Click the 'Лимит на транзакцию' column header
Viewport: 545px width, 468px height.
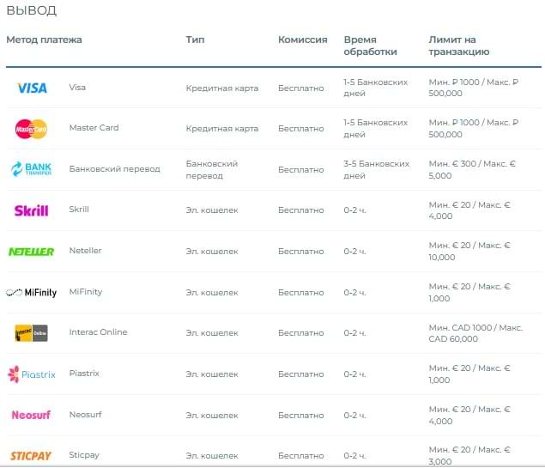click(x=459, y=46)
